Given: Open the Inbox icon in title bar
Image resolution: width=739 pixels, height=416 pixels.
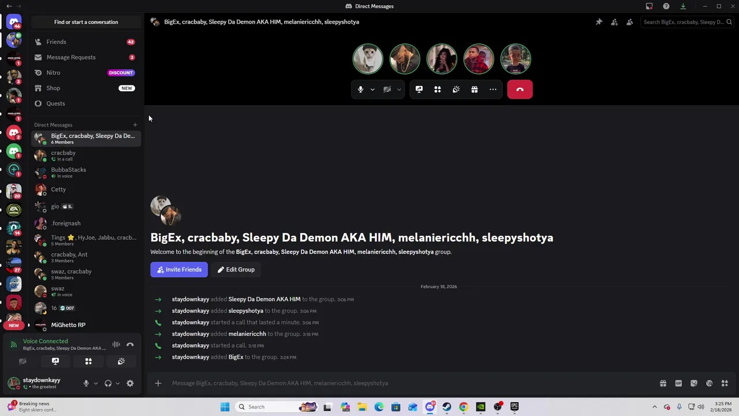Looking at the screenshot, I should click(x=650, y=6).
